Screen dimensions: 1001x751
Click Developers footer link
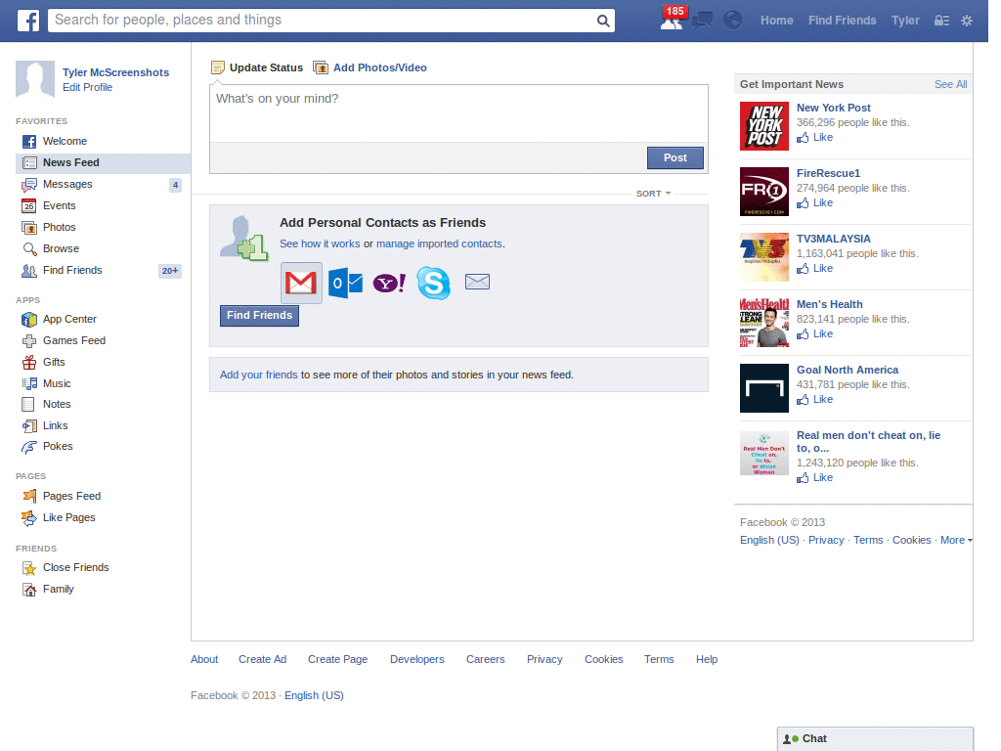(416, 660)
